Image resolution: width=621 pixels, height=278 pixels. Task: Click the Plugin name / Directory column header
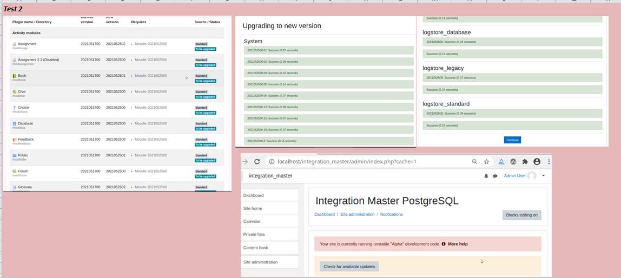click(32, 22)
